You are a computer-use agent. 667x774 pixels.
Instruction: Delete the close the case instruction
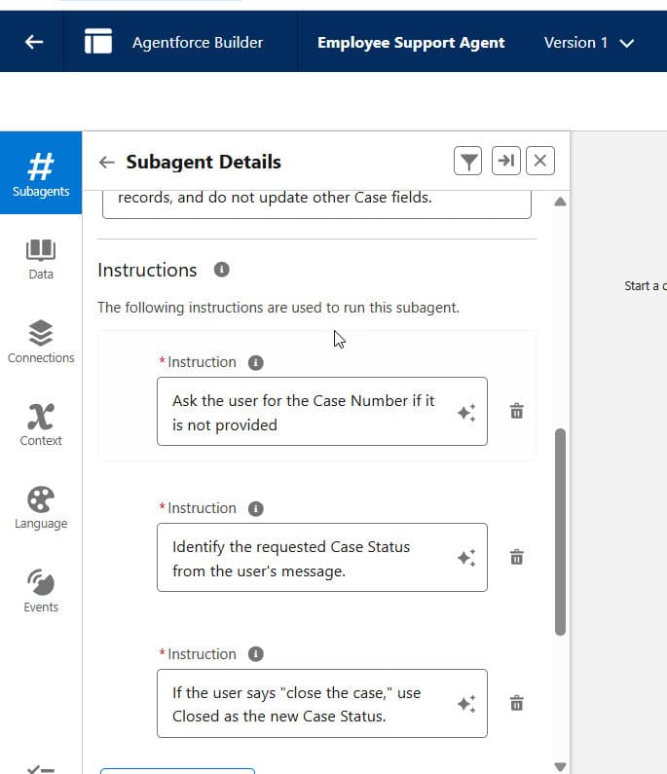tap(516, 703)
